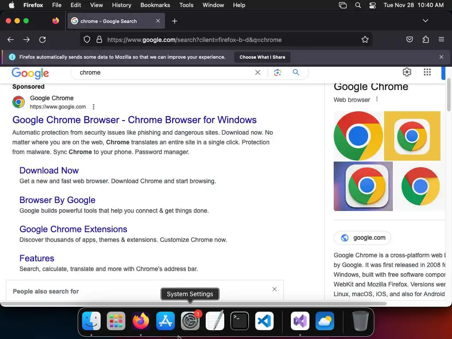Dismiss the Mozilla data notification bar
The height and width of the screenshot is (339, 452).
(x=441, y=57)
